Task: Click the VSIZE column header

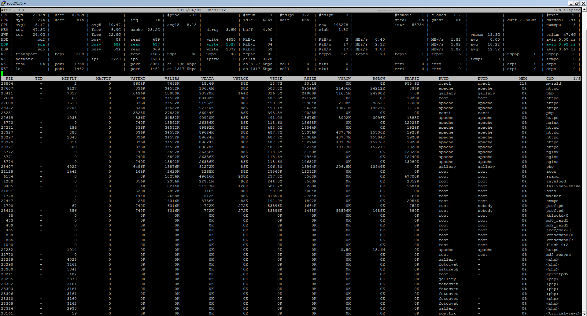Action: pyautogui.click(x=276, y=79)
